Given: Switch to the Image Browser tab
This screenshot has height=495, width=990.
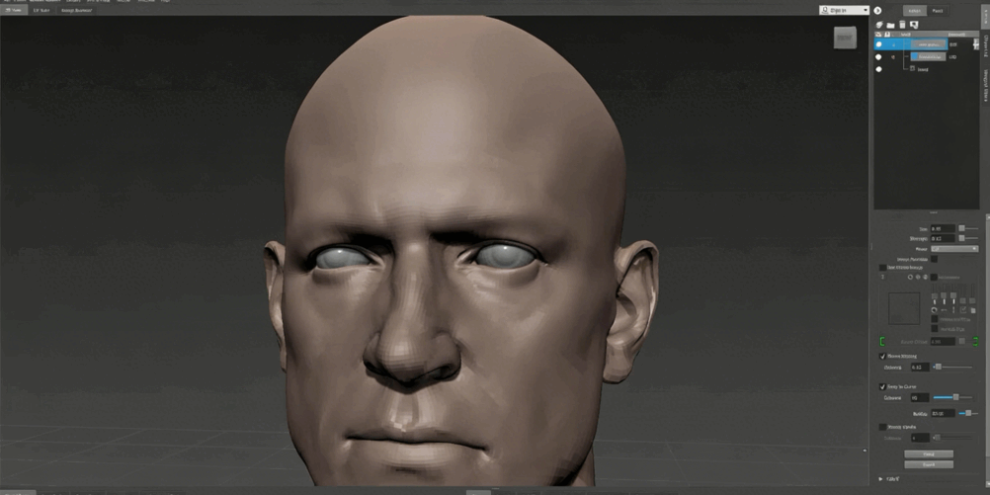Looking at the screenshot, I should 76,11.
